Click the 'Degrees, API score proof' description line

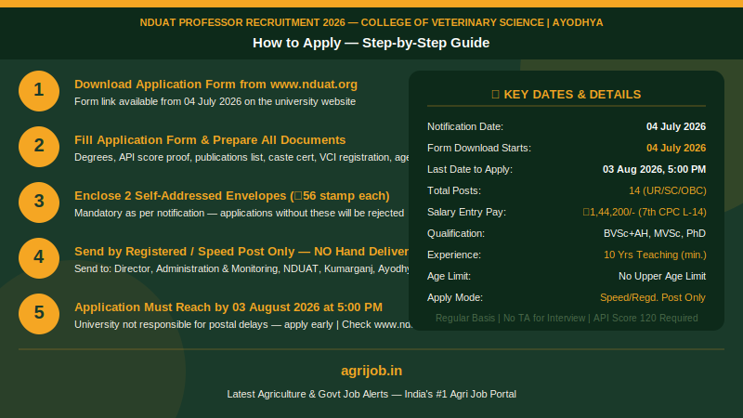coord(241,157)
